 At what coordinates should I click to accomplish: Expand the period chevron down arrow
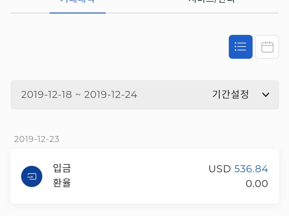[265, 95]
